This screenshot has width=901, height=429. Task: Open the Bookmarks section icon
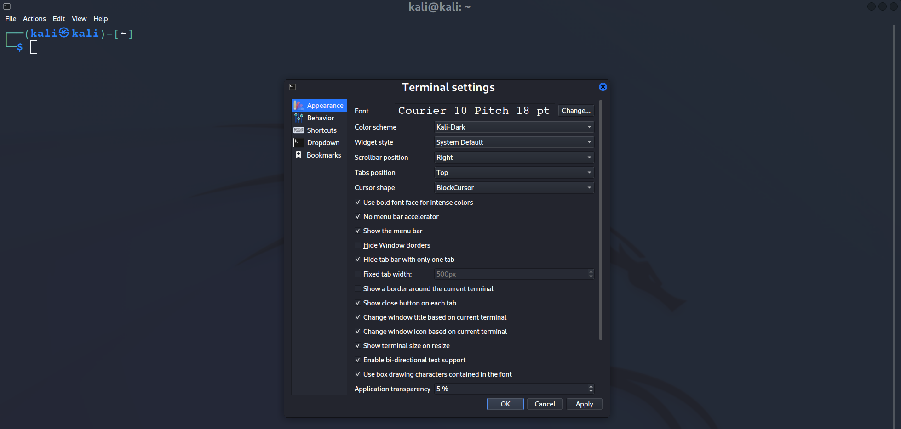298,155
